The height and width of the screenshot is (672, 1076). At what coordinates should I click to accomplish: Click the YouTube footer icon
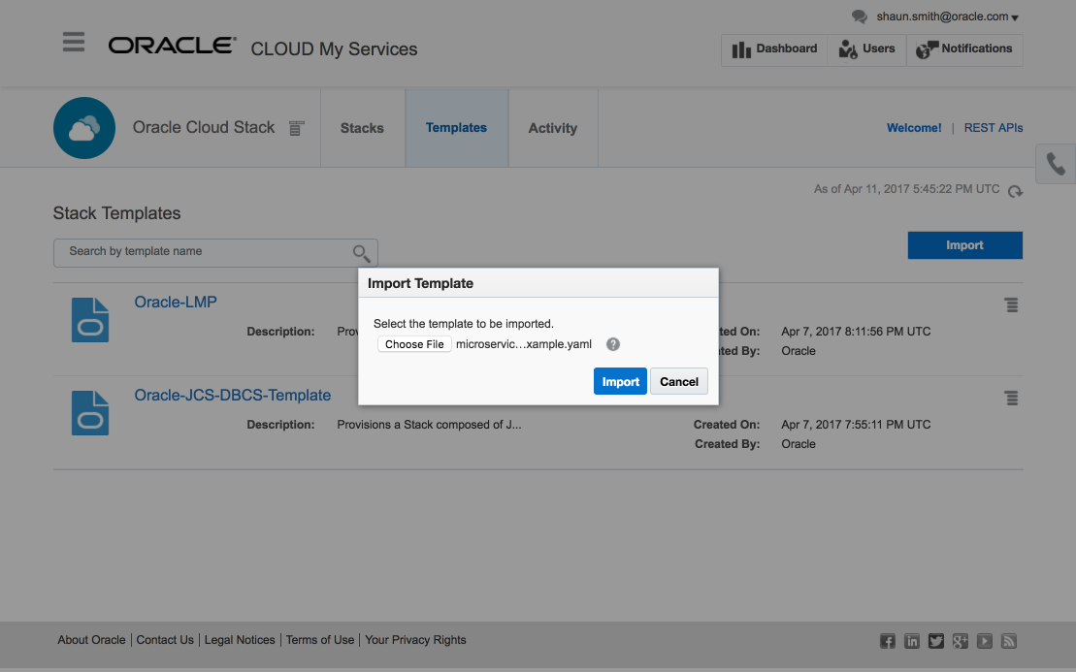point(985,641)
